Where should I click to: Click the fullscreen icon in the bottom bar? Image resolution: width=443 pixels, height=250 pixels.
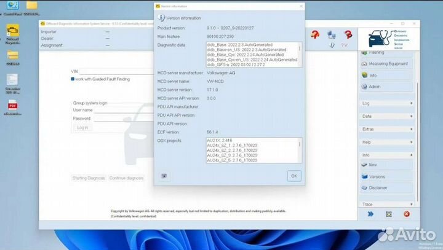click(x=388, y=214)
